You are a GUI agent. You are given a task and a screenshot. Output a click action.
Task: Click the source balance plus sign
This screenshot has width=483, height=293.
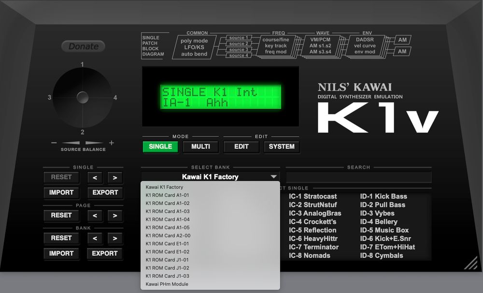[112, 143]
